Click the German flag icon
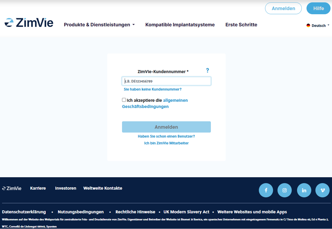Image resolution: width=332 pixels, height=229 pixels. point(308,26)
